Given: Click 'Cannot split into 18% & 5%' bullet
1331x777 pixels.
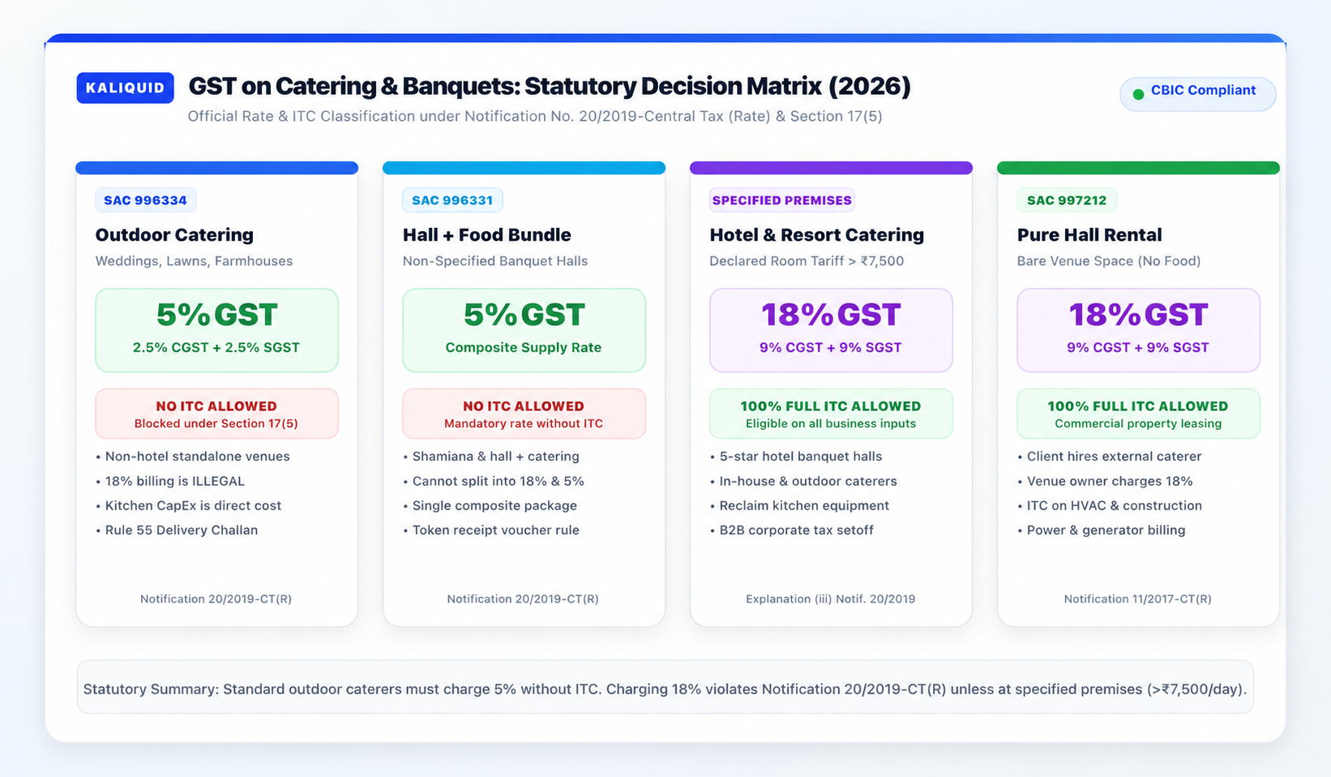Looking at the screenshot, I should coord(494,481).
